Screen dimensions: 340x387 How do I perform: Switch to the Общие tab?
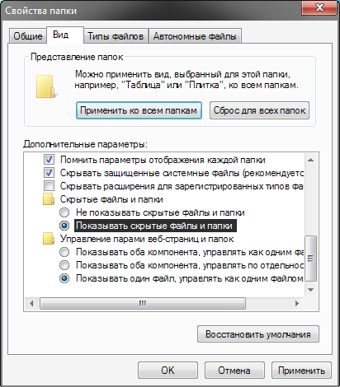click(x=28, y=36)
